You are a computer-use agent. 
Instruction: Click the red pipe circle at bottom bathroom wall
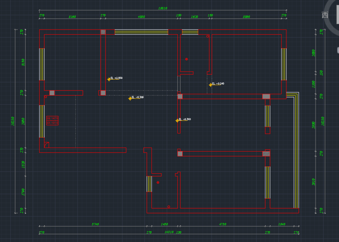(169, 207)
